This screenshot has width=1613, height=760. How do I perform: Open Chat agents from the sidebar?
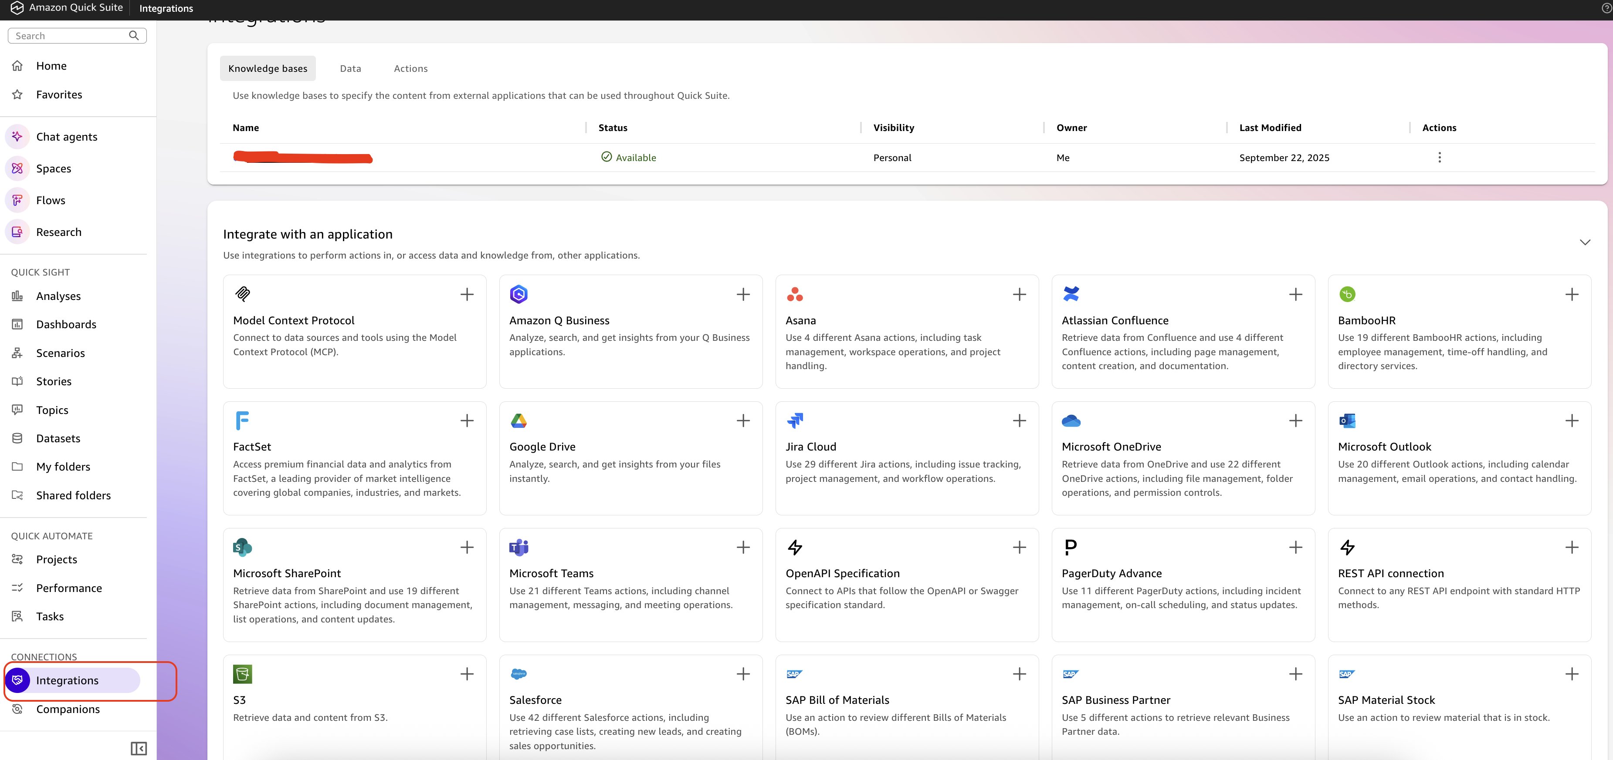(x=66, y=136)
